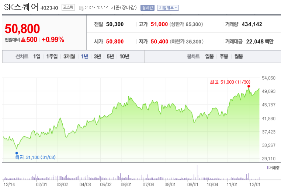Click the 12/01 x-axis date label
The height and width of the screenshot is (190, 281).
(x=255, y=184)
